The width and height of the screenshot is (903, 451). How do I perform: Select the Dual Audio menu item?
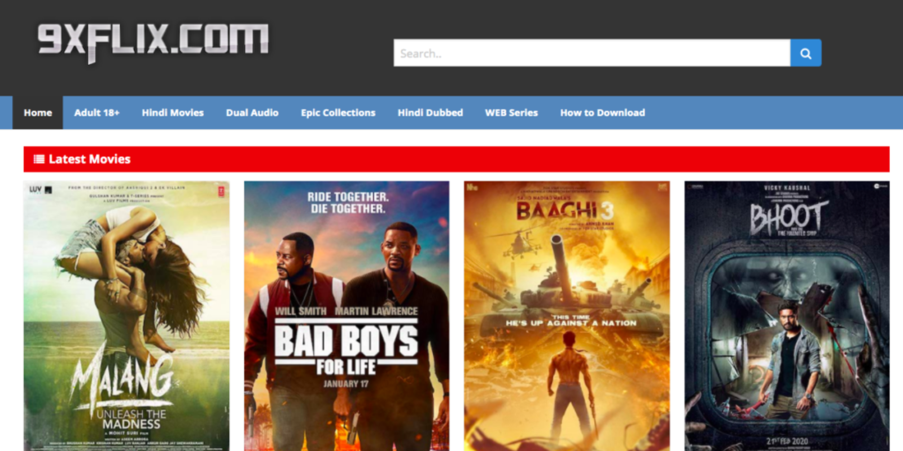[252, 113]
